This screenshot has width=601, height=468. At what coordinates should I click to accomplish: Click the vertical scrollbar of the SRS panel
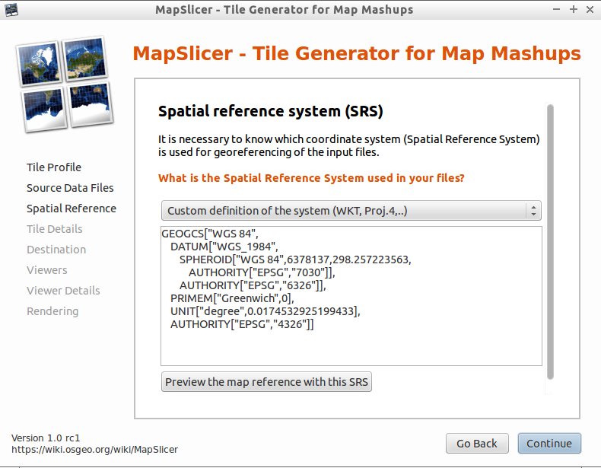pyautogui.click(x=550, y=242)
